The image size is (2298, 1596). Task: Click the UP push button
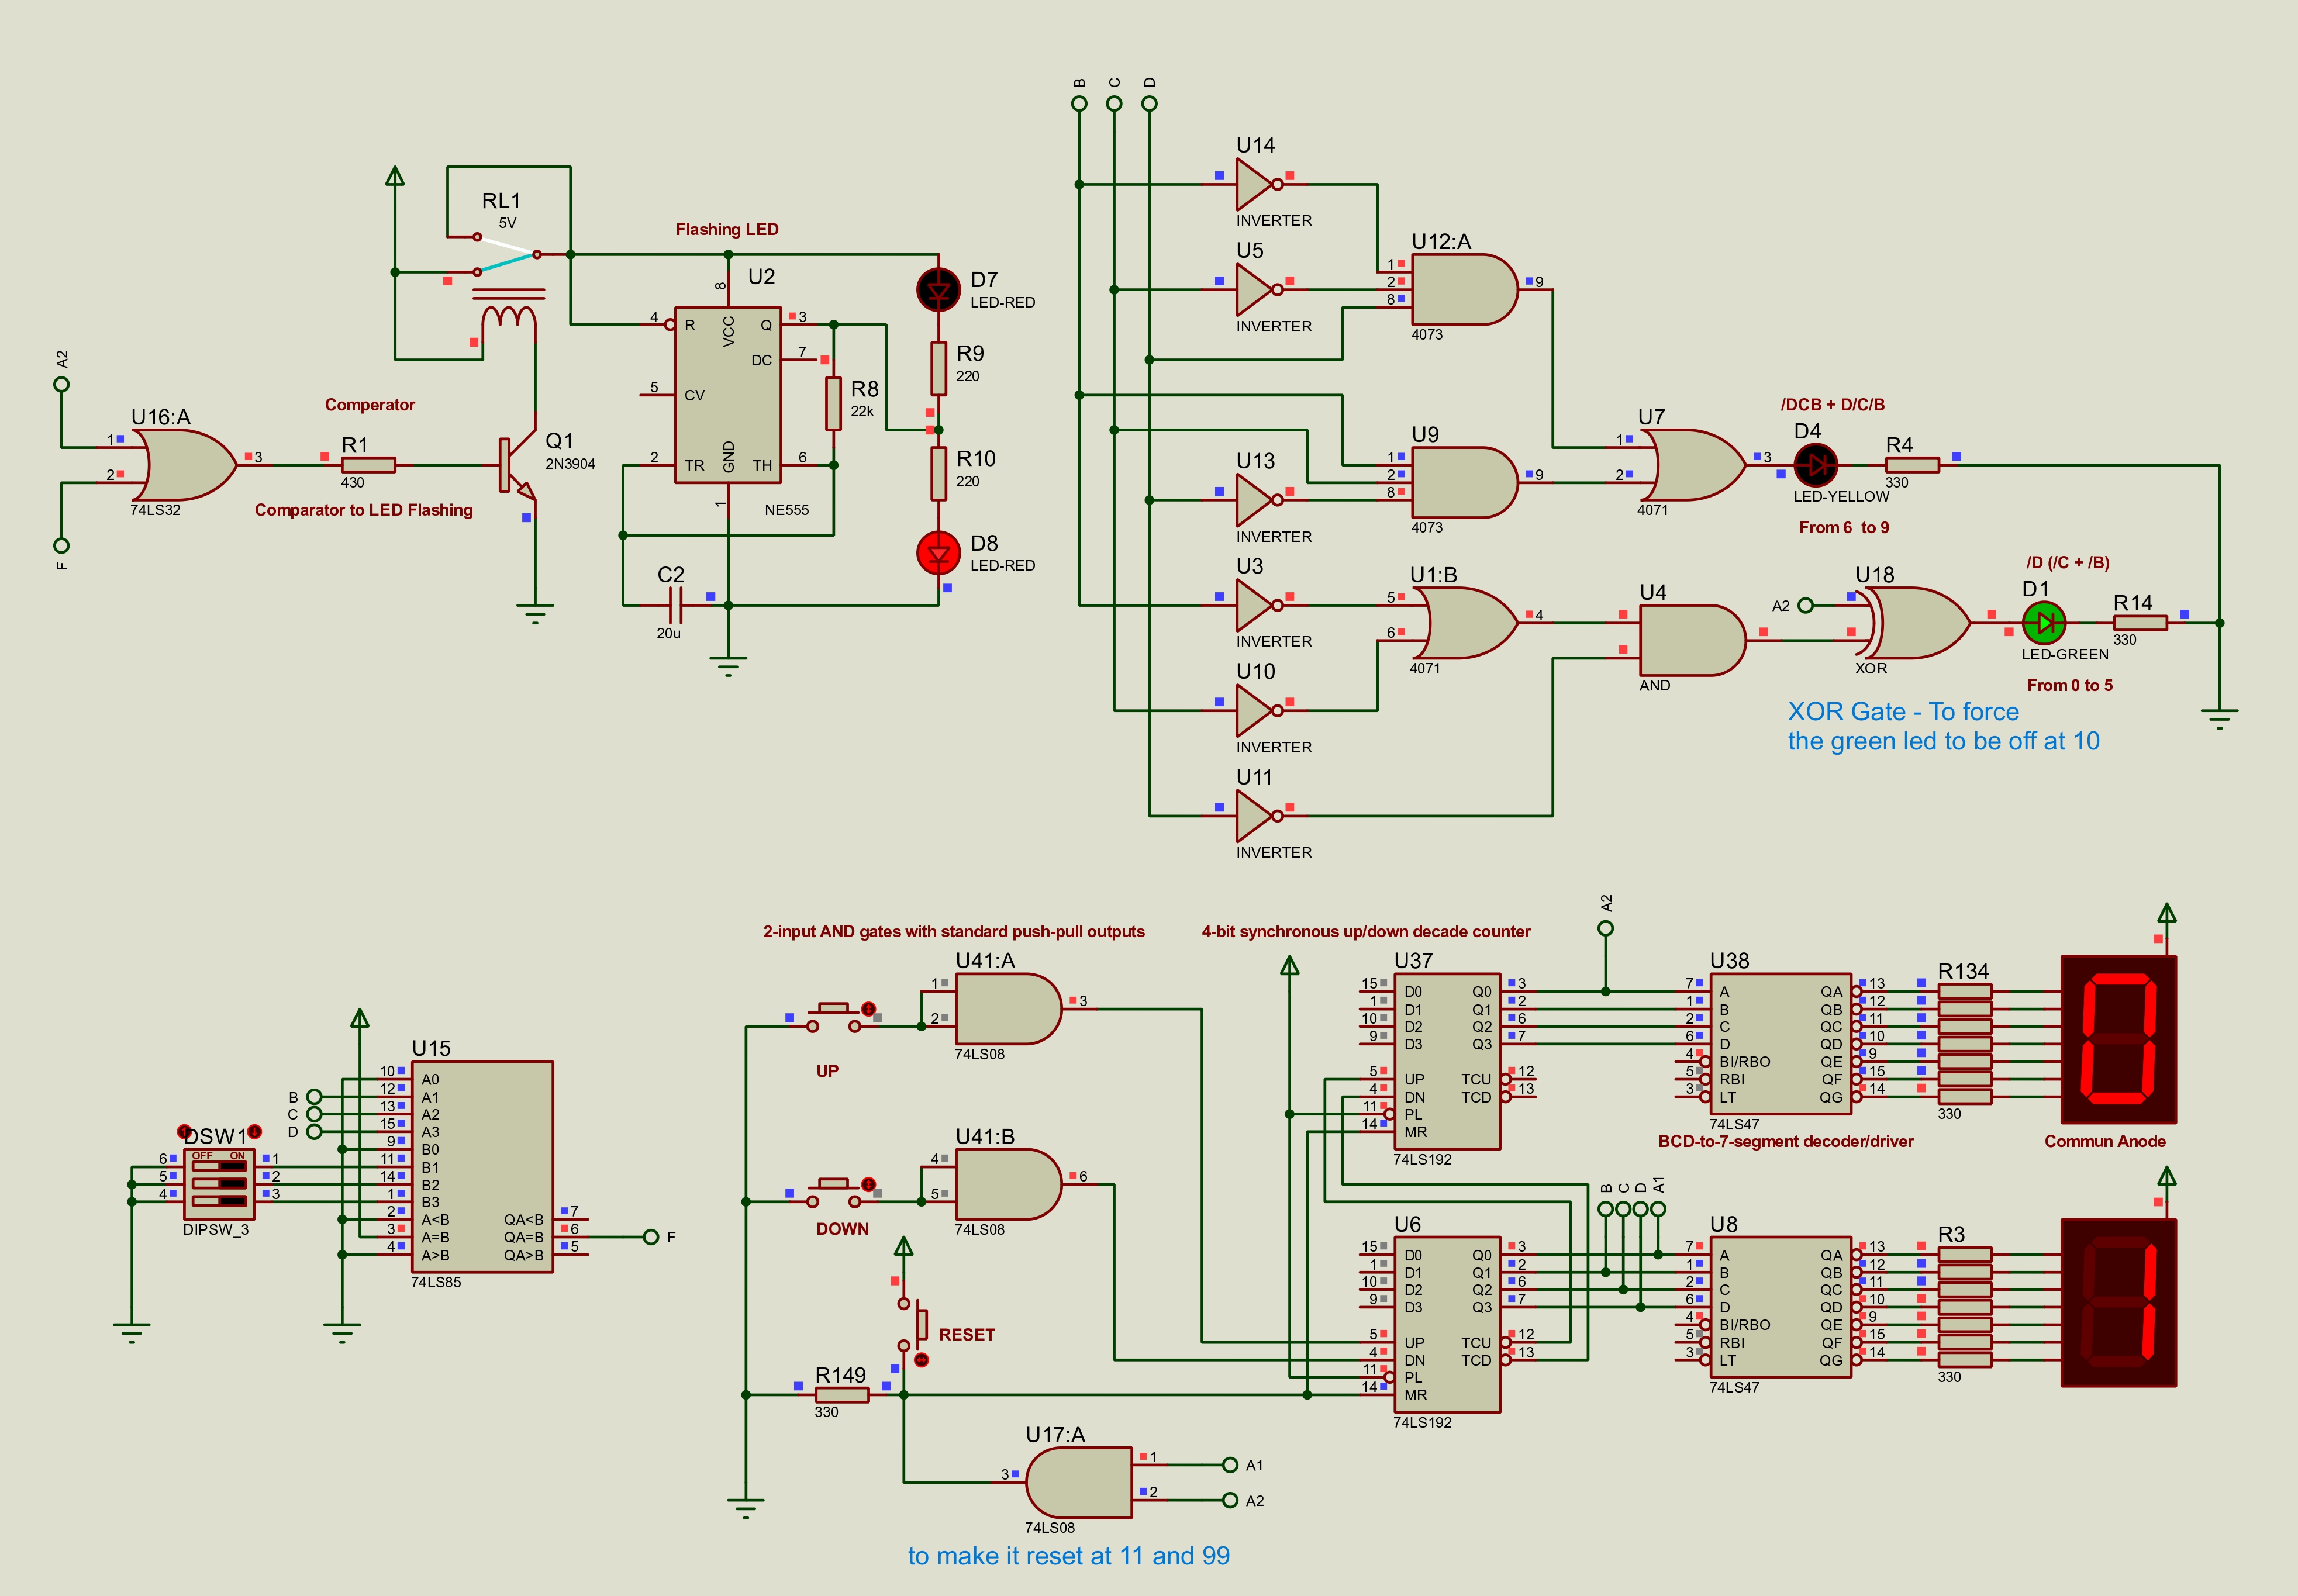pyautogui.click(x=833, y=1018)
